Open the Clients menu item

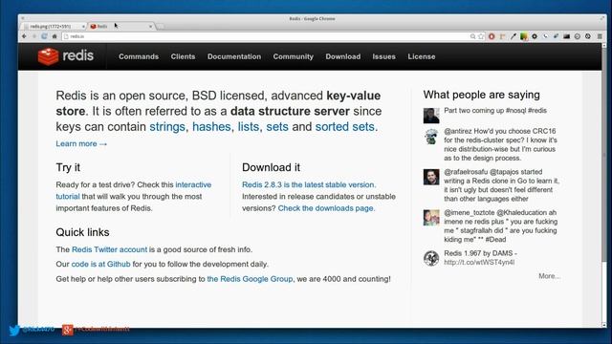coord(183,56)
